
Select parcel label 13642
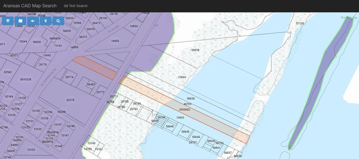47,55
